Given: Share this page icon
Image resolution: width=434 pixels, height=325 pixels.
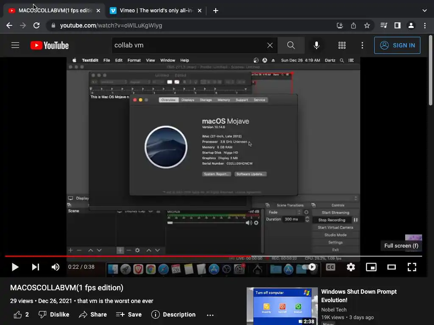Looking at the screenshot, I should click(353, 25).
